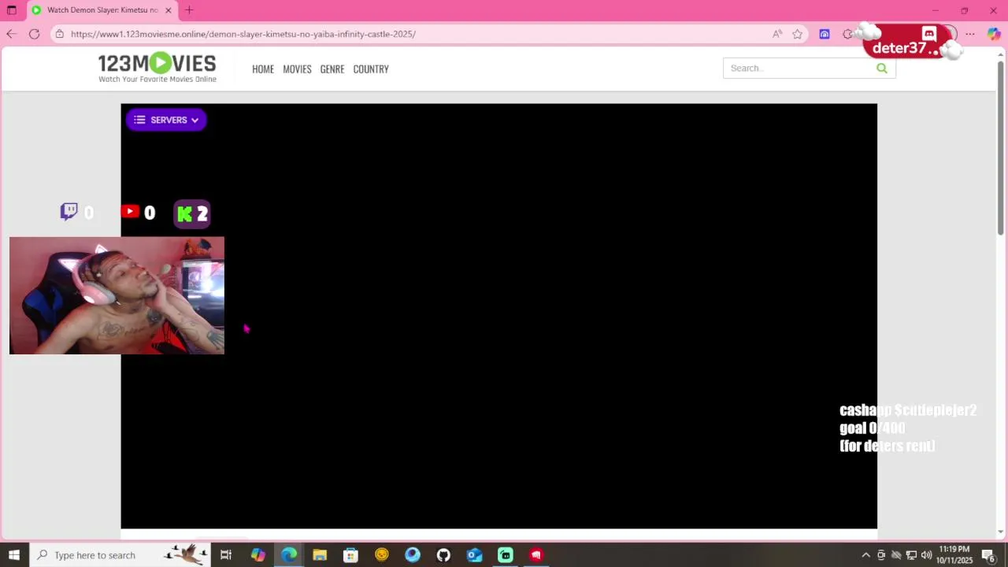Screen dimensions: 1008x567
Task: Open the Servers dropdown on the player
Action: (x=166, y=120)
